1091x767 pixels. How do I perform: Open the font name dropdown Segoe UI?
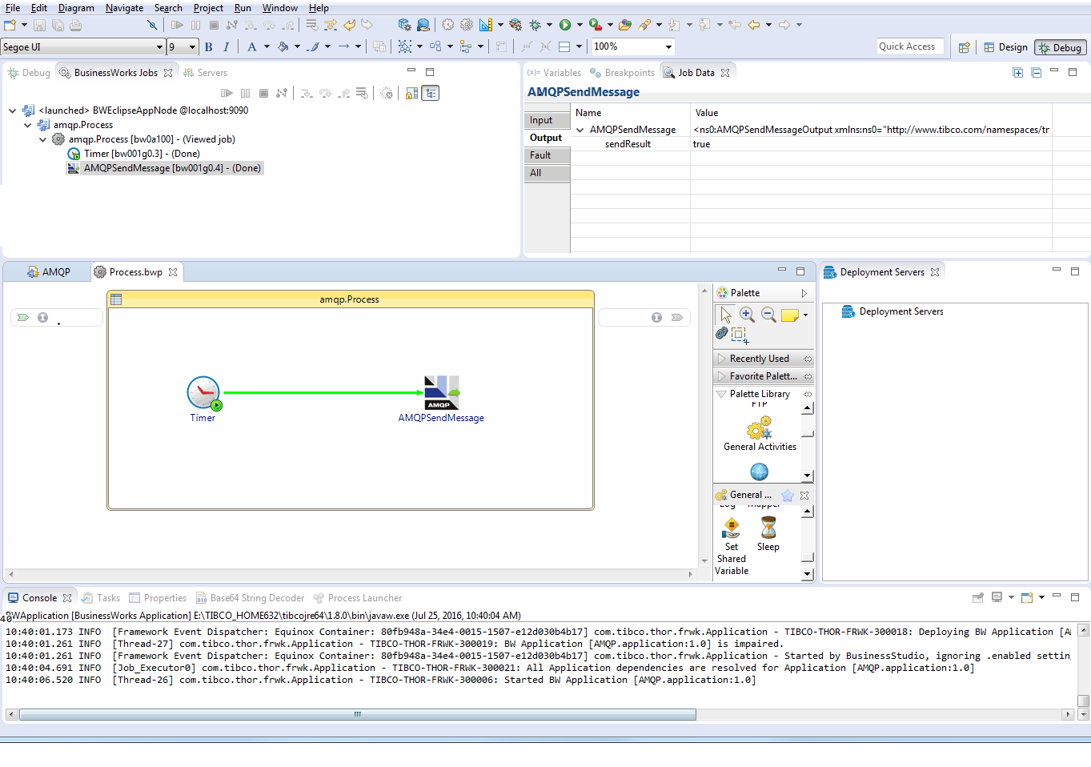[x=159, y=47]
